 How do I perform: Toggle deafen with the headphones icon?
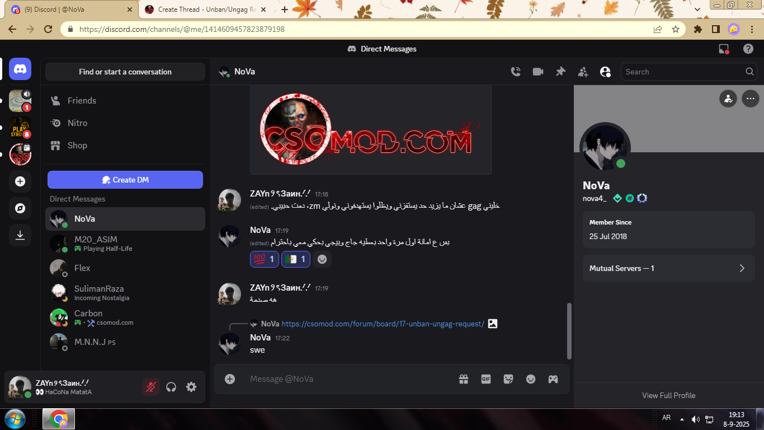pos(171,387)
